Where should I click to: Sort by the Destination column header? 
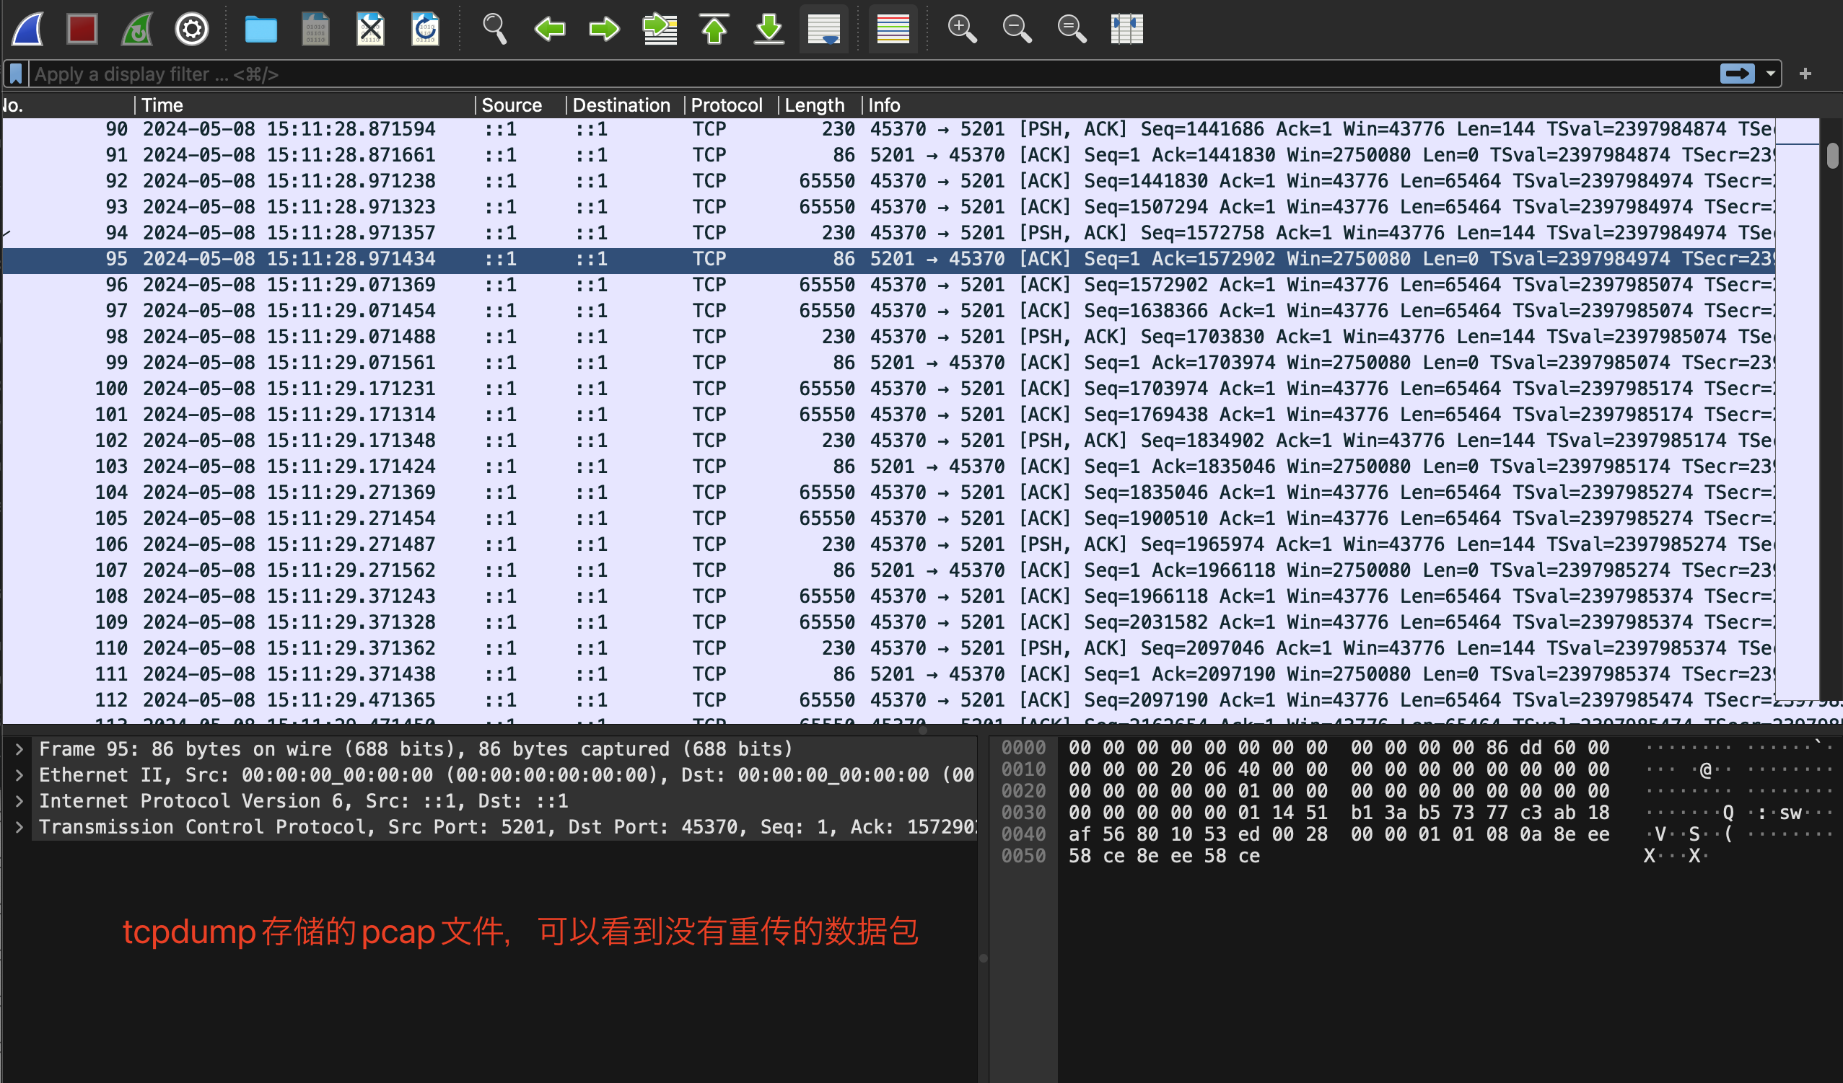tap(626, 105)
